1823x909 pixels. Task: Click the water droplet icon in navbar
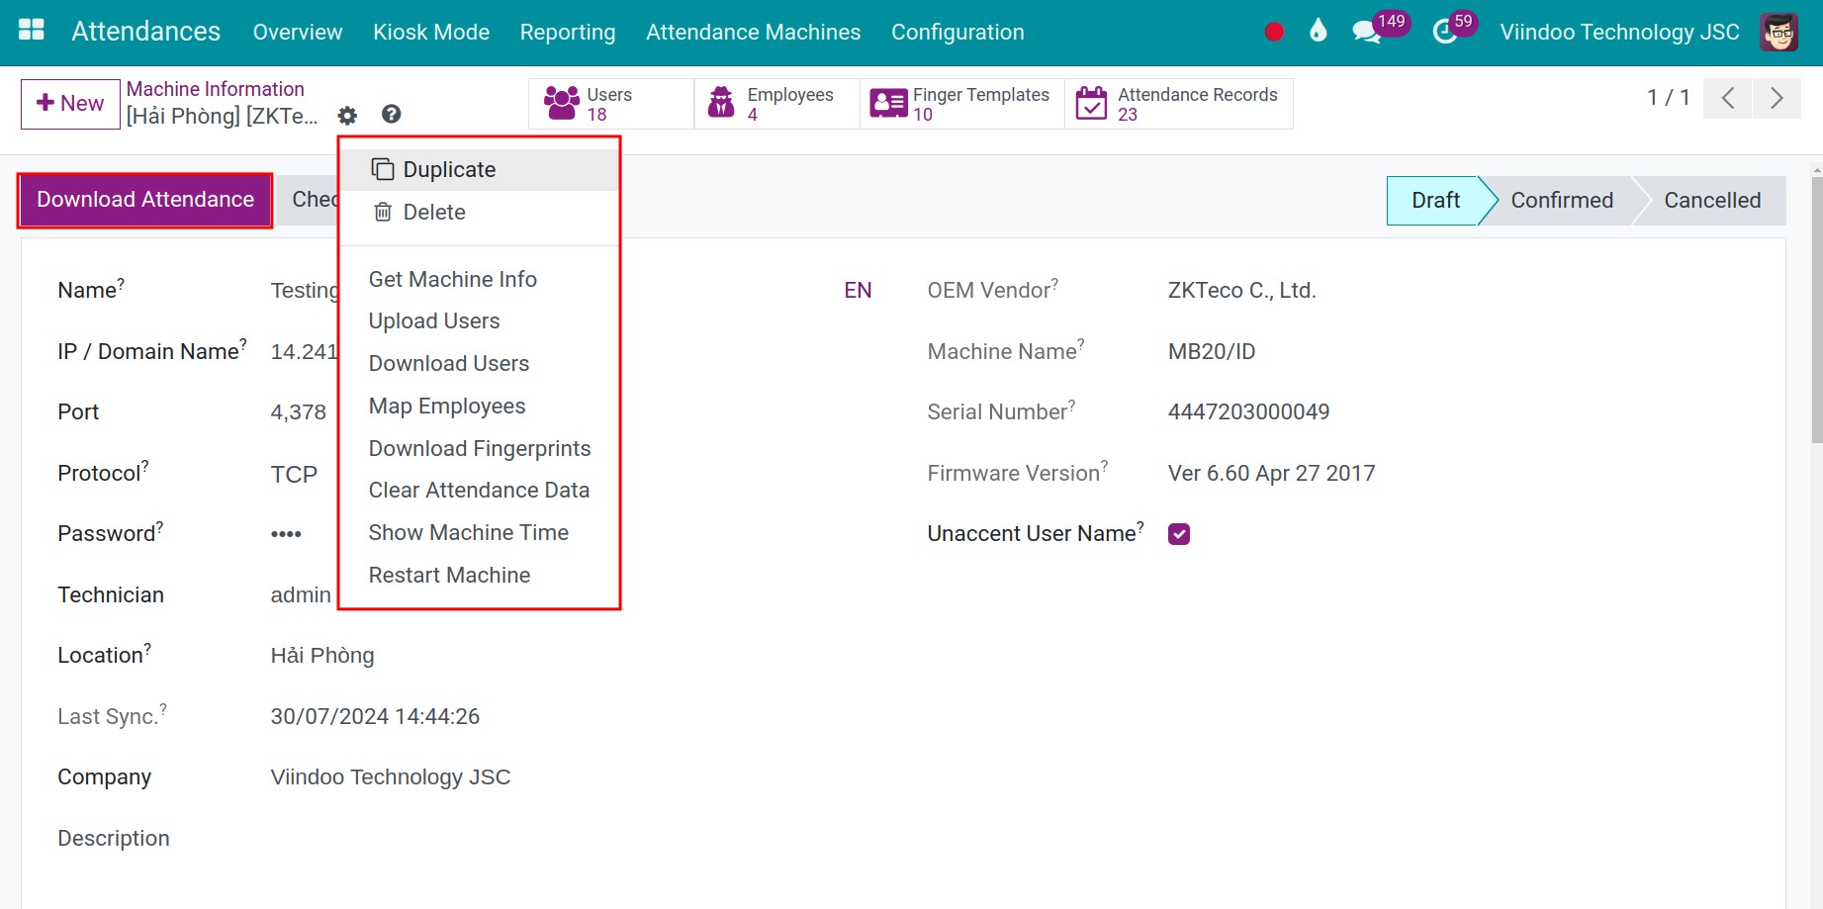(1318, 32)
